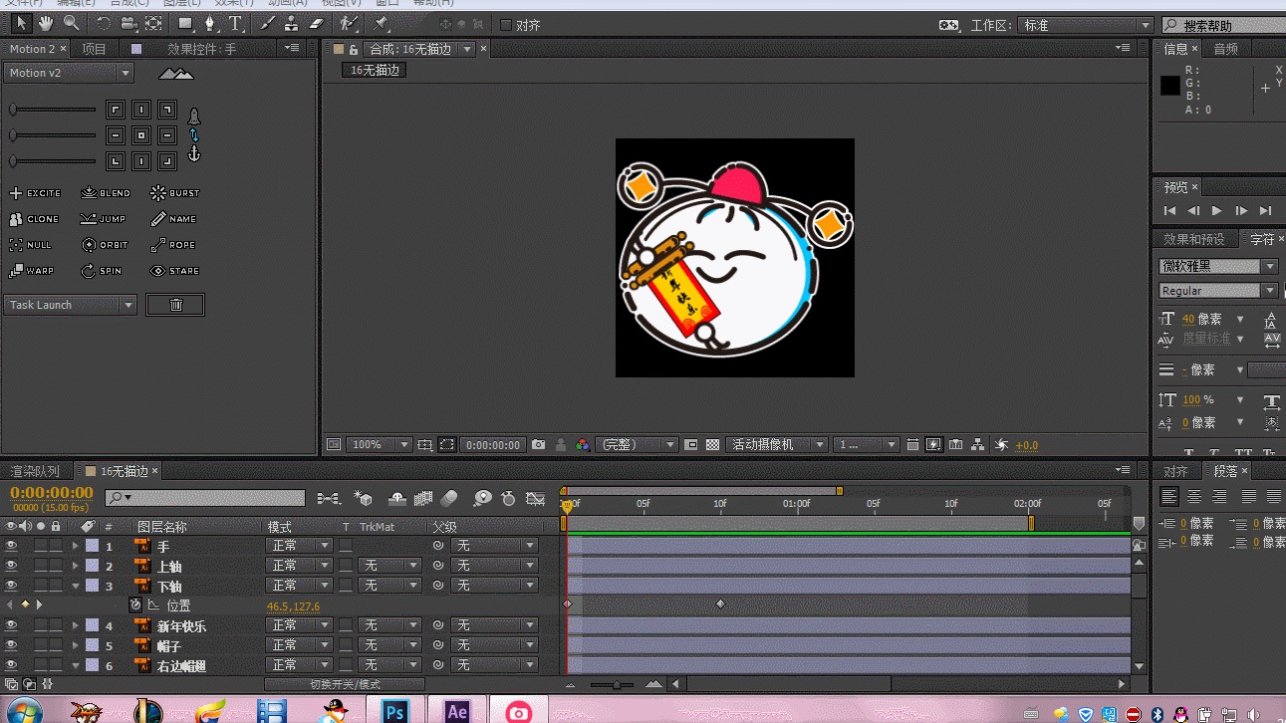Select the Clone Stamp tool
Image resolution: width=1286 pixels, height=723 pixels.
click(x=291, y=23)
